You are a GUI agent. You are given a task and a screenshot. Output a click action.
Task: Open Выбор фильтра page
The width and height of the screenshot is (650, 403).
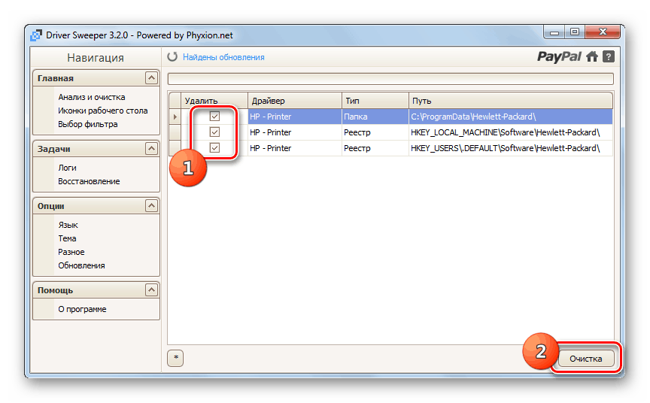point(88,124)
